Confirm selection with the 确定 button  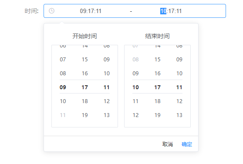point(187,144)
